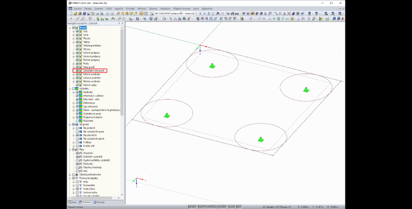Image resolution: width=412 pixels, height=209 pixels.
Task: Collapse the Model tree node
Action: click(70, 28)
